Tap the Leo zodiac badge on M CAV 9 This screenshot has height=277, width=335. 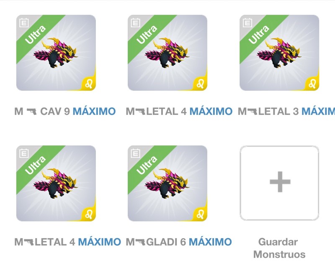[x=89, y=84]
